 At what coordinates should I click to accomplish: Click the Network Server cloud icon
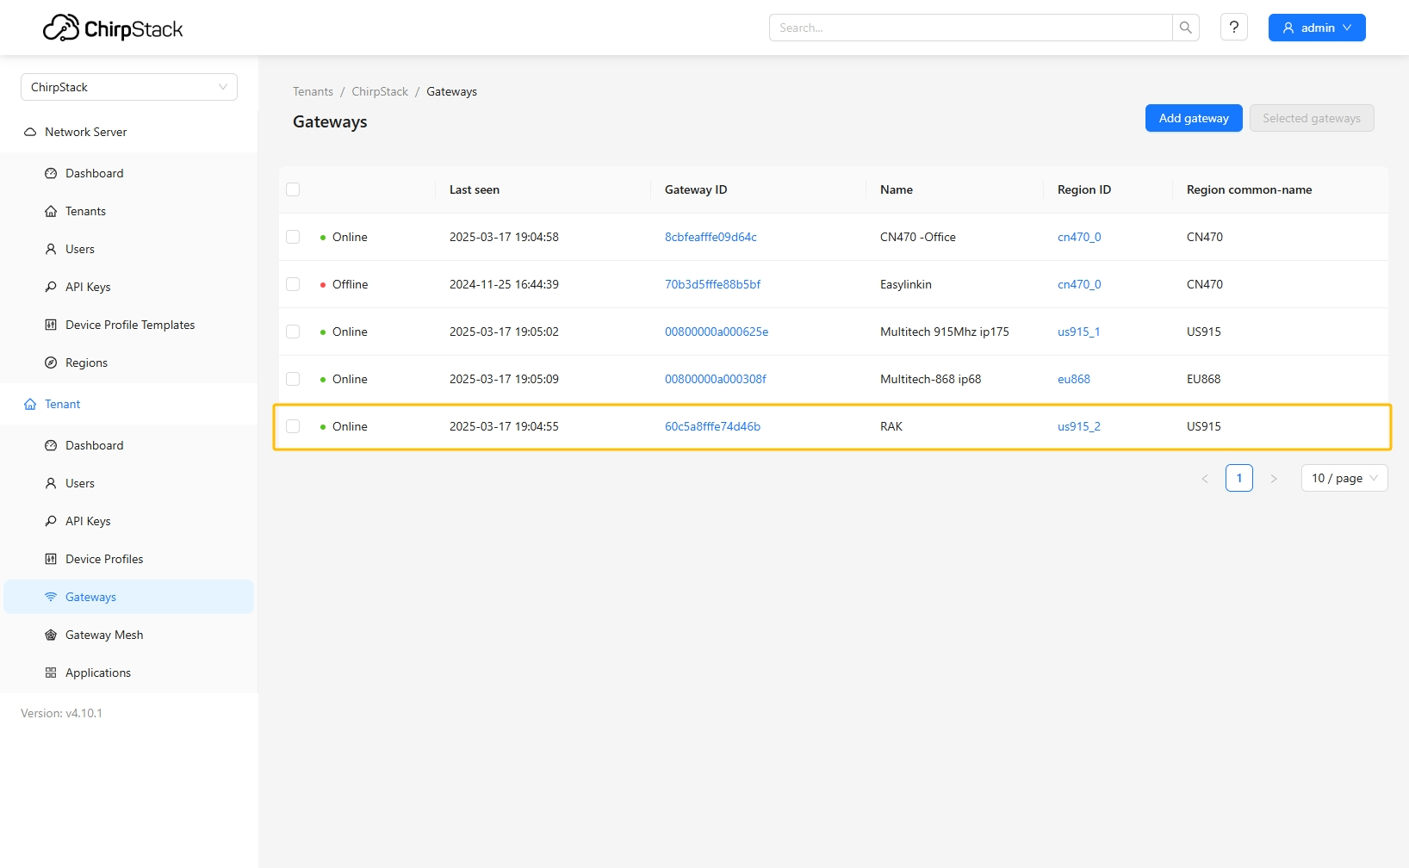30,132
